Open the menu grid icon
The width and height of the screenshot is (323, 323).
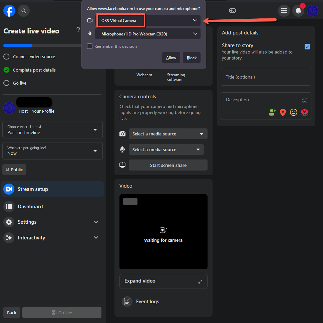[284, 11]
